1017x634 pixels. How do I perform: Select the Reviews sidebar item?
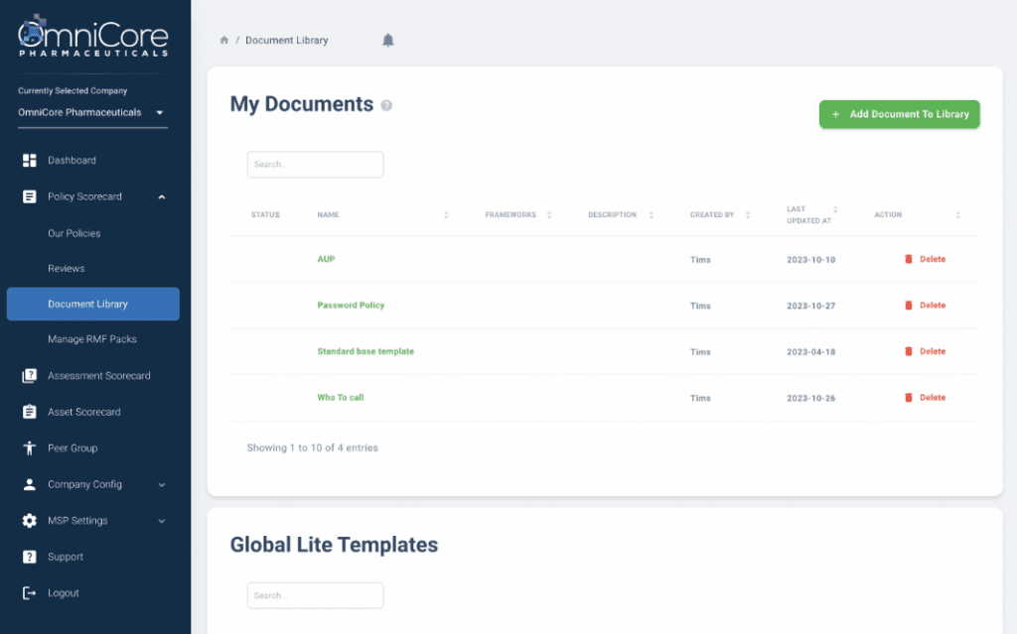[x=67, y=269]
